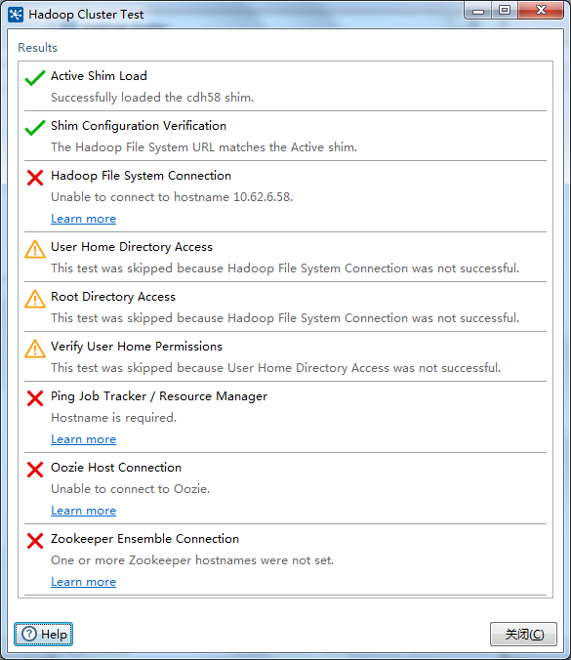Viewport: 571px width, 660px height.
Task: Click red X beside Ping Job Tracker result
Action: pyautogui.click(x=35, y=398)
